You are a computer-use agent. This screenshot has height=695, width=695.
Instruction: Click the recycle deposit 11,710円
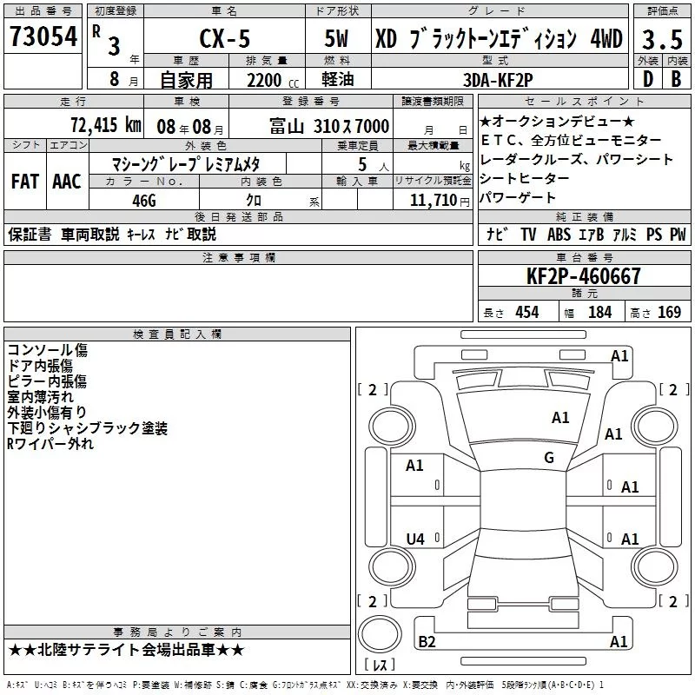click(440, 201)
